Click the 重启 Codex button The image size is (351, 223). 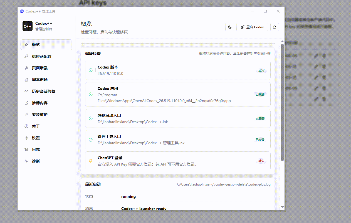click(252, 27)
